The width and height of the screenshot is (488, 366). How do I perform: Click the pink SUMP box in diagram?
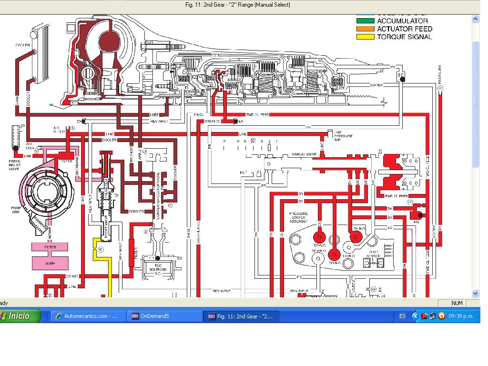click(50, 262)
